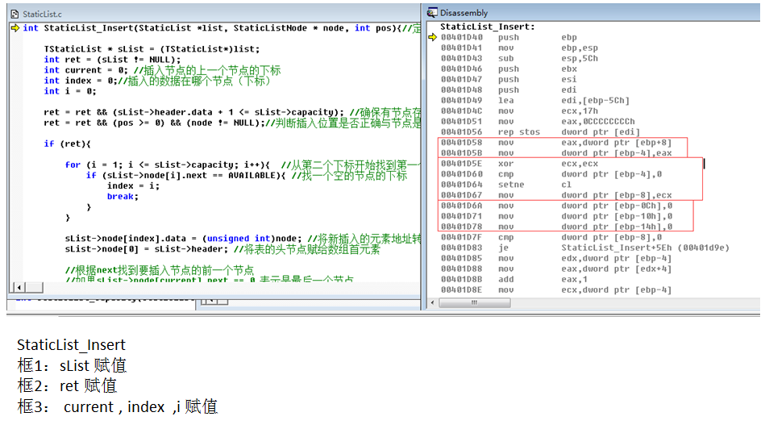This screenshot has height=429, width=765.
Task: Click the yellow arrow at StaticList_Insert source line
Action: (x=15, y=27)
